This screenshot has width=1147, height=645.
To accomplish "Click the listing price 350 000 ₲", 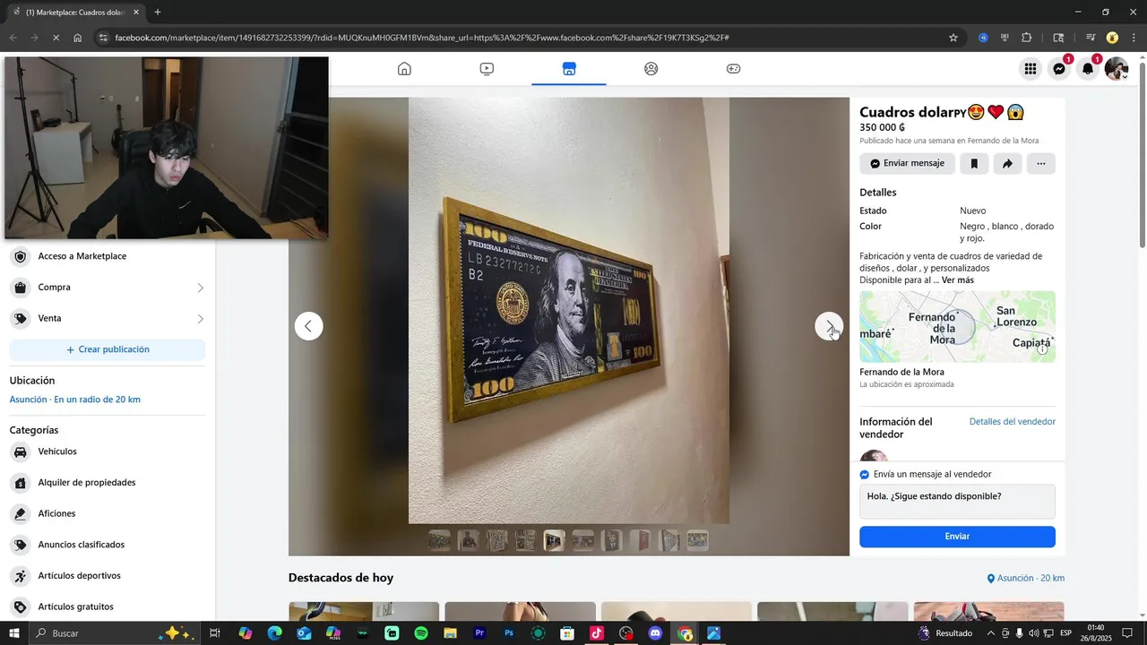I will pos(882,127).
